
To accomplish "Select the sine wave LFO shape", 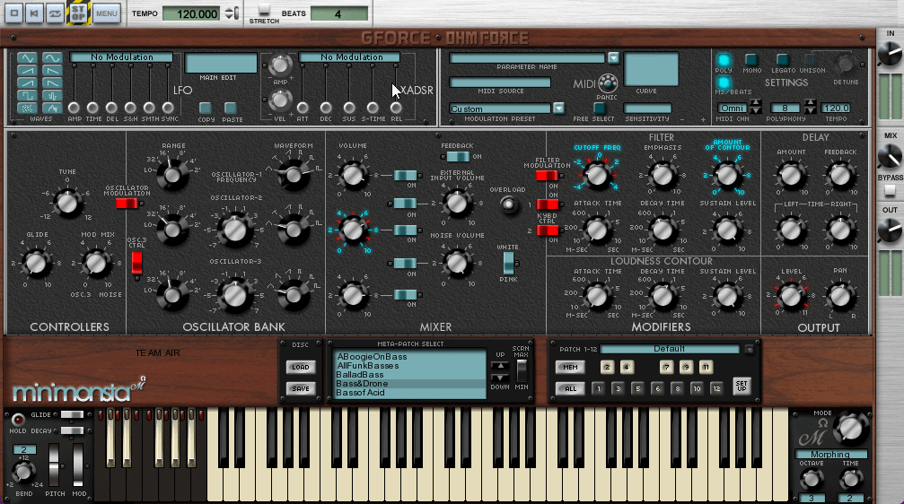I will (x=52, y=58).
